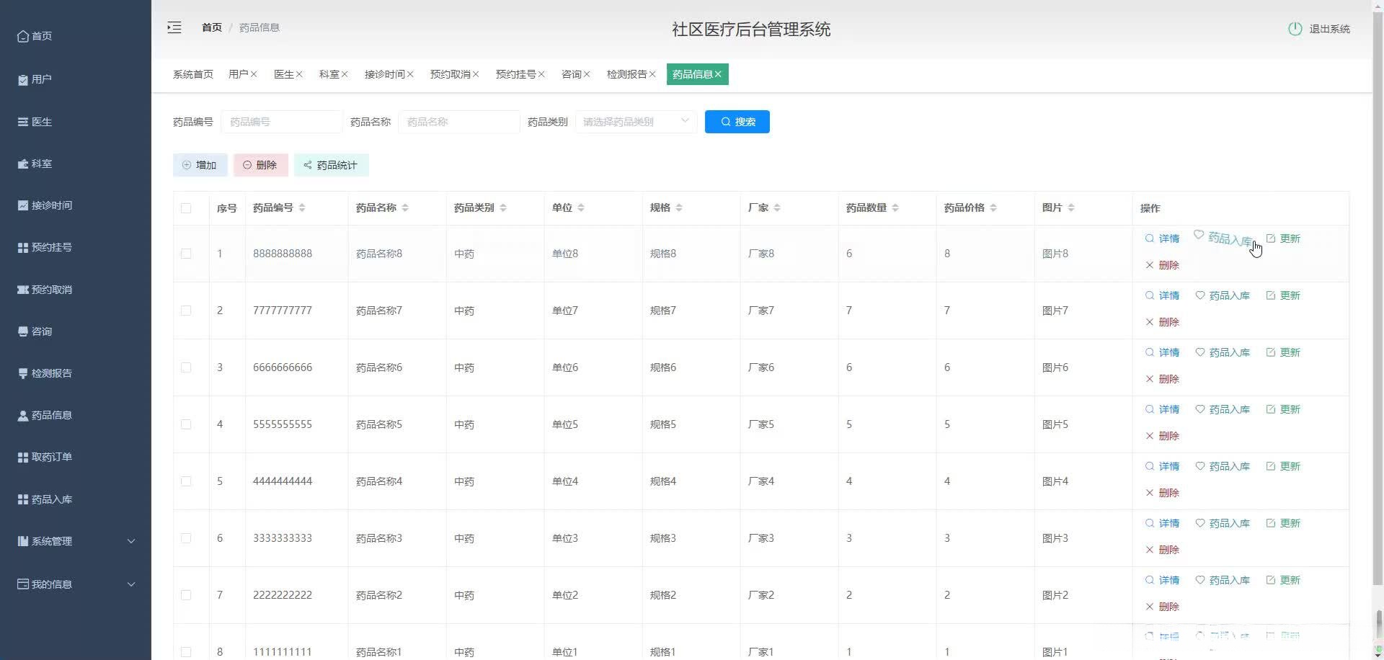Image resolution: width=1384 pixels, height=660 pixels.
Task: Toggle the select-all checkbox in table header
Action: [x=187, y=208]
